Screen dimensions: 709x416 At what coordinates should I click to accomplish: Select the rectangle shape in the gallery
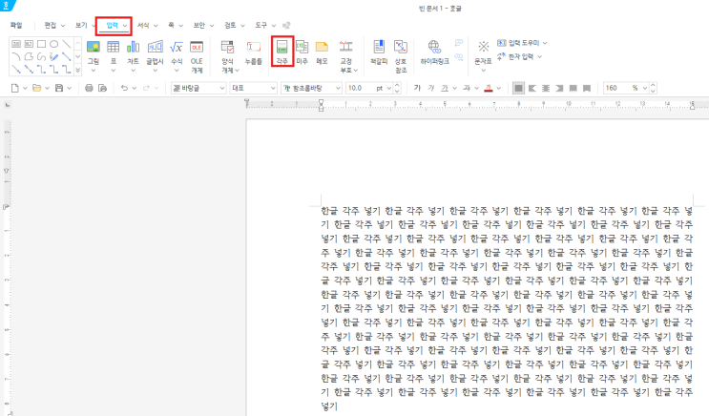click(41, 44)
